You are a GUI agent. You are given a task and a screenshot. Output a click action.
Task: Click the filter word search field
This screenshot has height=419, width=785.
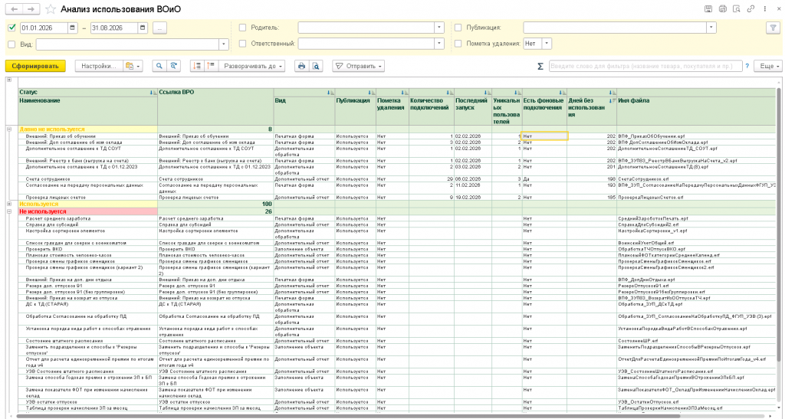[645, 66]
